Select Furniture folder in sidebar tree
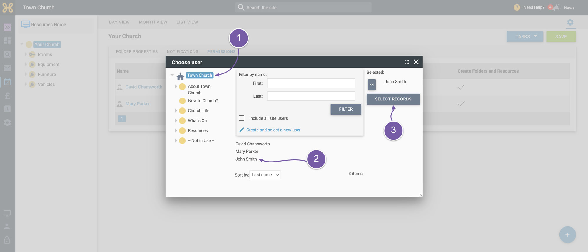 (47, 74)
